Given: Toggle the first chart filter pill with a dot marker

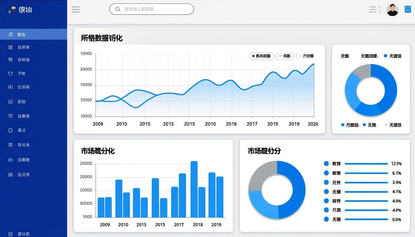Looking at the screenshot, I should (262, 56).
